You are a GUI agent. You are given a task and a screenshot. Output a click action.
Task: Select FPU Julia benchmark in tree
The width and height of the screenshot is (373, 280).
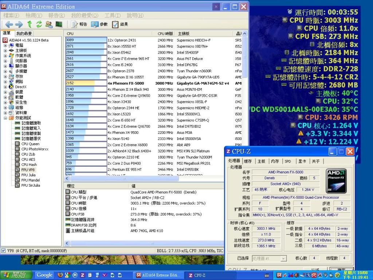[x=28, y=175]
